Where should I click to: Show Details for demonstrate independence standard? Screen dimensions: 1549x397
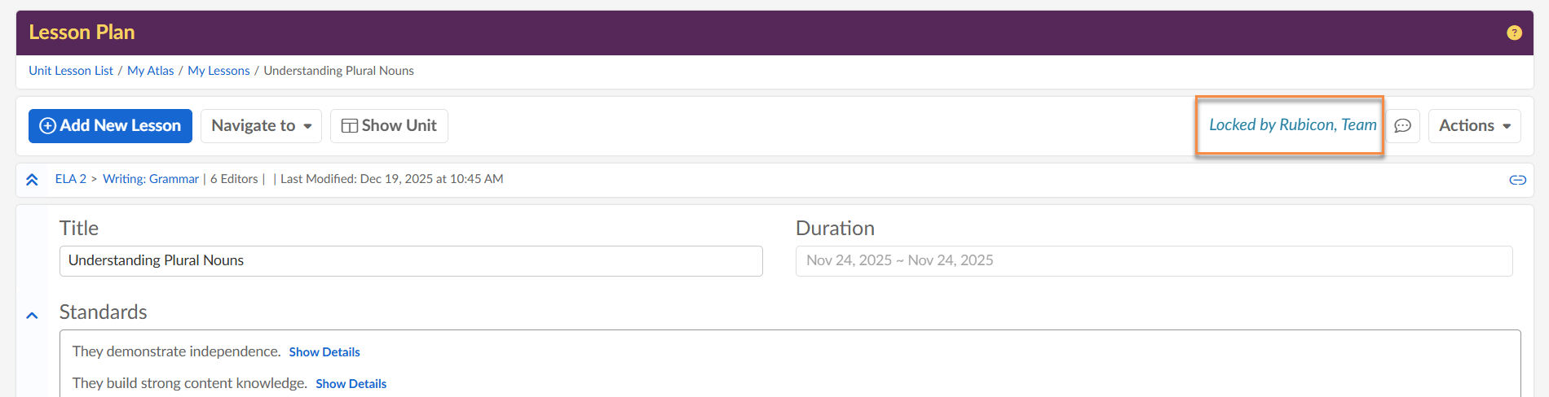pos(324,352)
